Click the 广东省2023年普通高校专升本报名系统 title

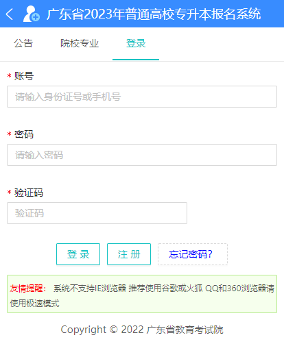click(154, 14)
